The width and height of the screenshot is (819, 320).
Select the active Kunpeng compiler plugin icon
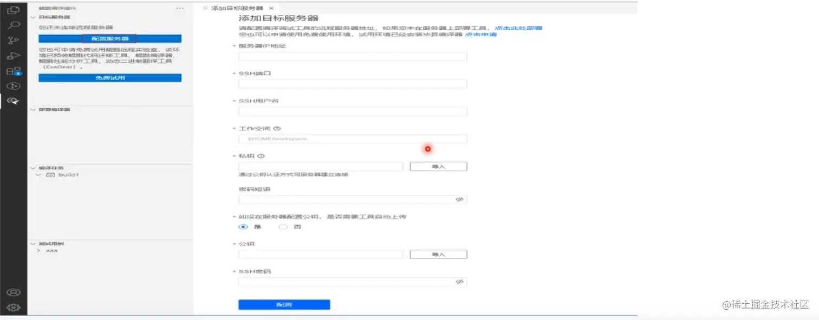13,101
